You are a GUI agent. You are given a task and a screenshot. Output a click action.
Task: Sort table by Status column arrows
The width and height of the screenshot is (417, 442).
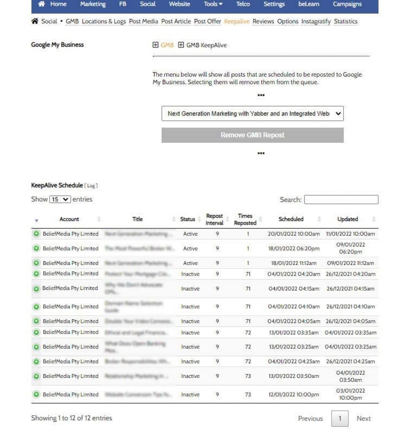(x=199, y=219)
